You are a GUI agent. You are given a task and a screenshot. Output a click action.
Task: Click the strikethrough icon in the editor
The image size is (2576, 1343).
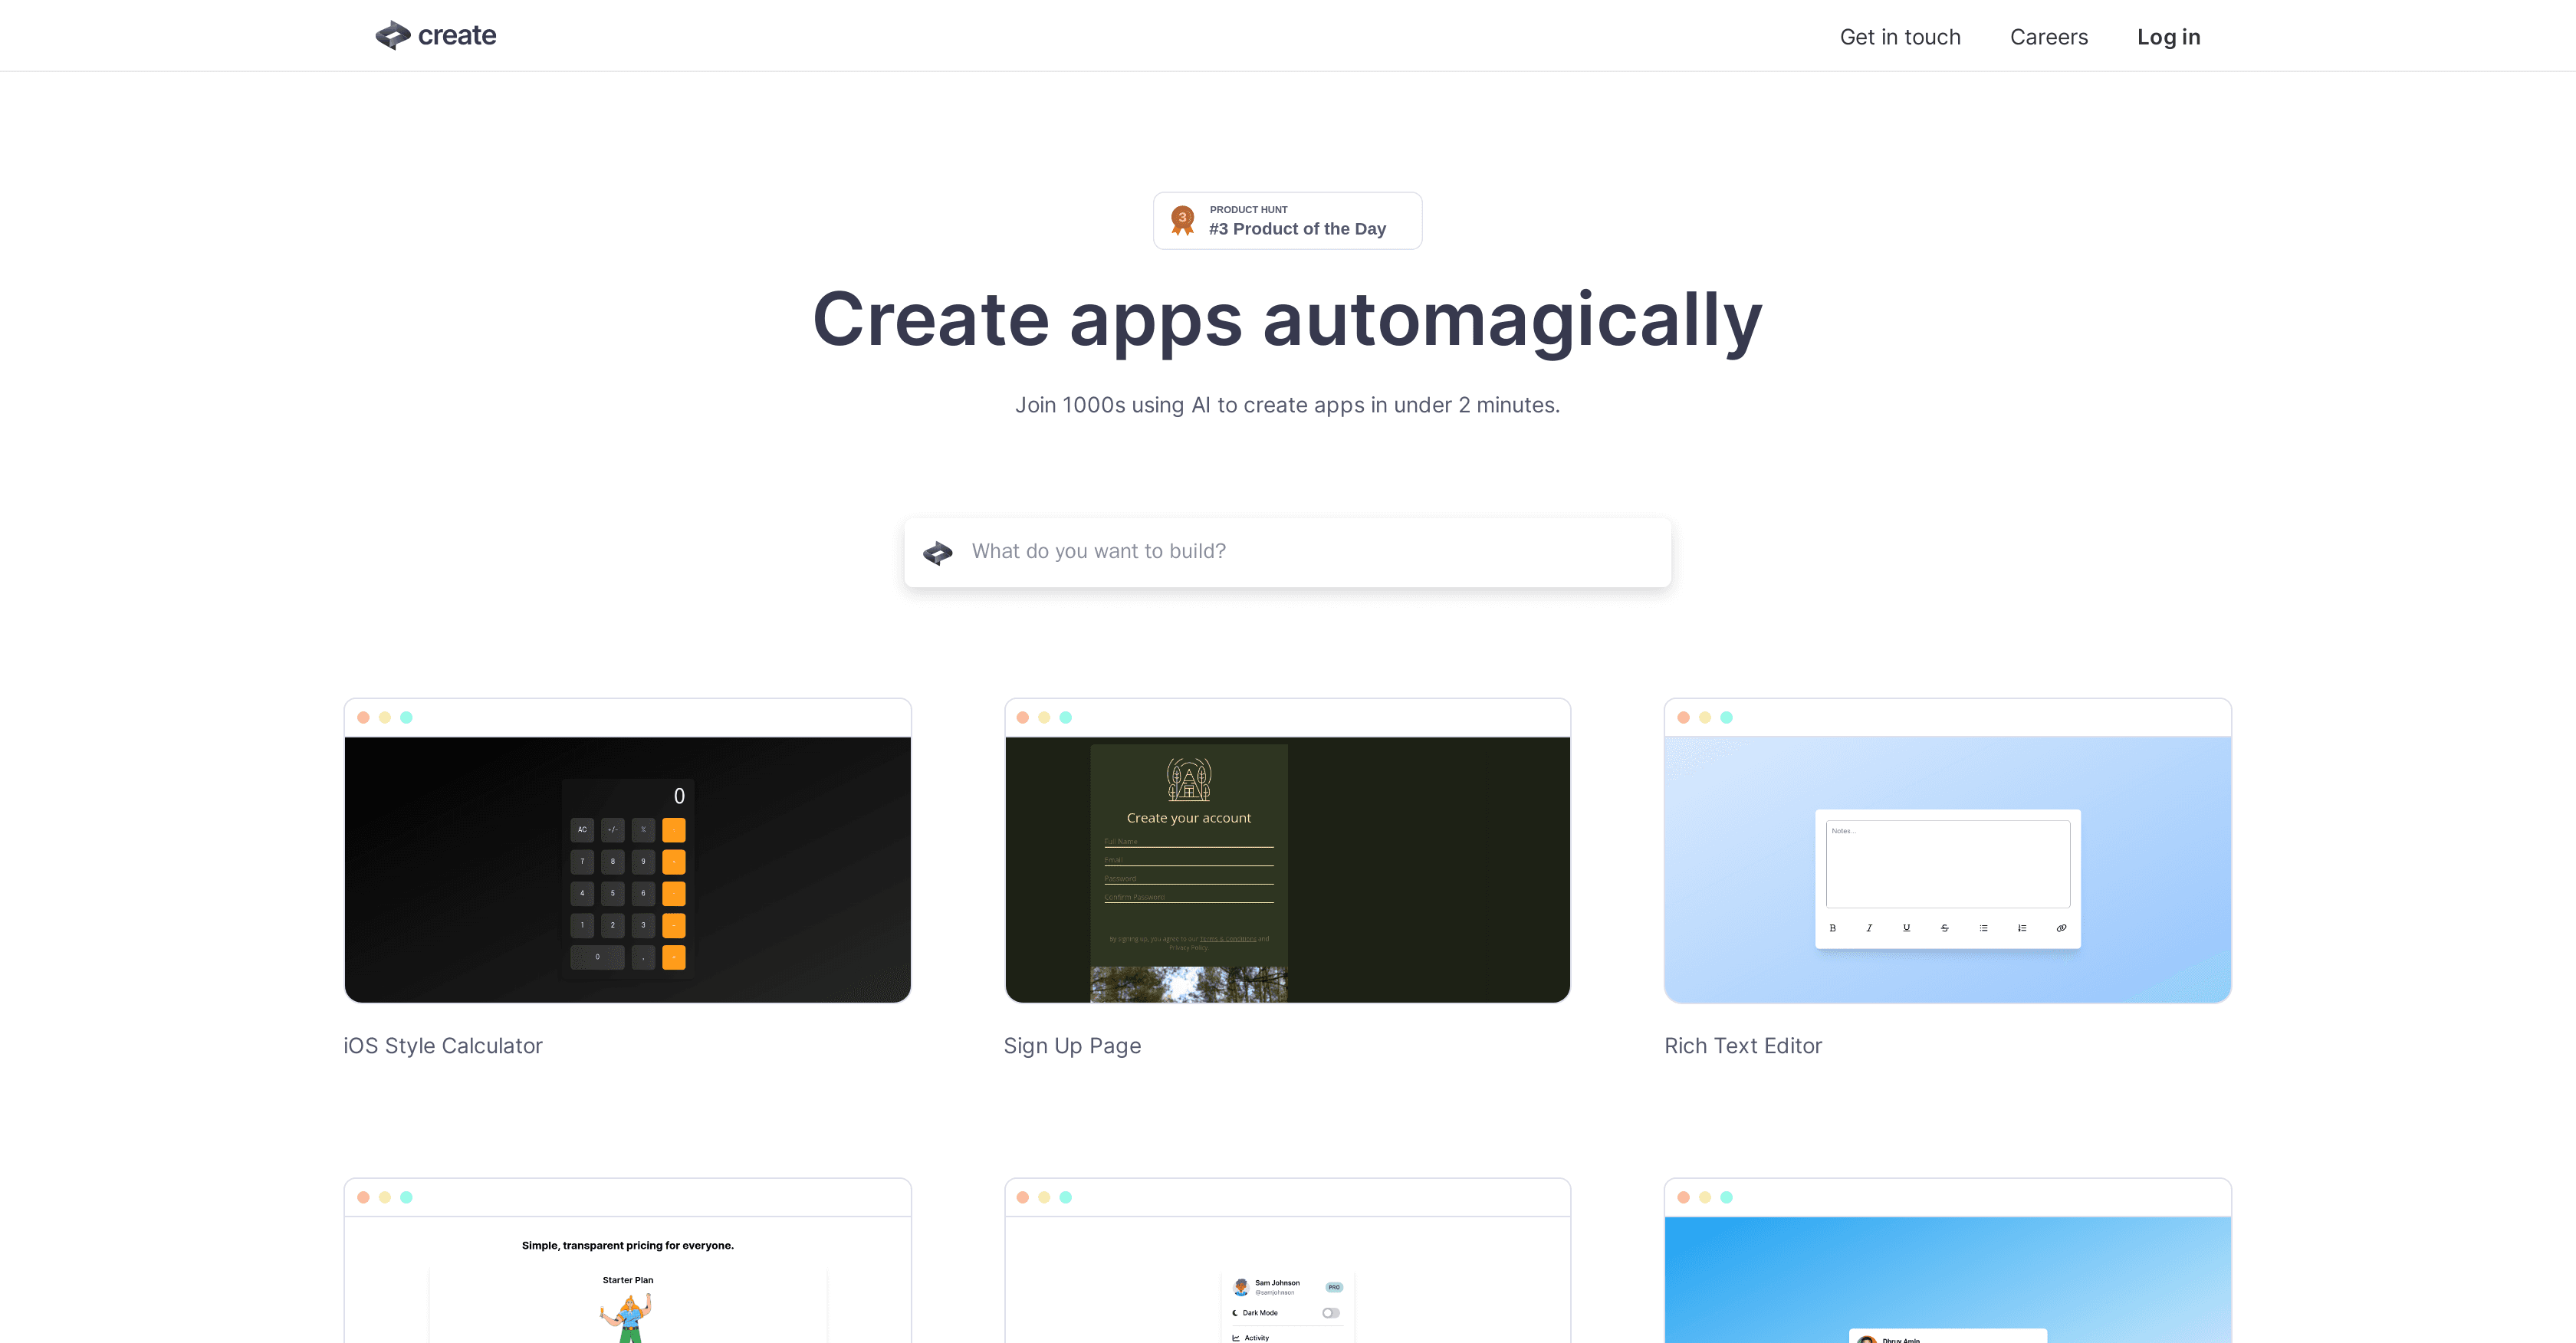point(1945,928)
